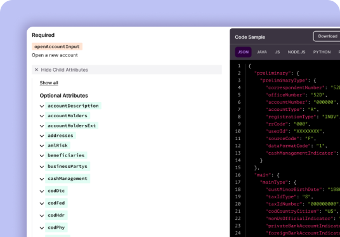Viewport: 340px width, 237px height.
Task: Expand the codDtc chevron arrow
Action: (x=42, y=191)
